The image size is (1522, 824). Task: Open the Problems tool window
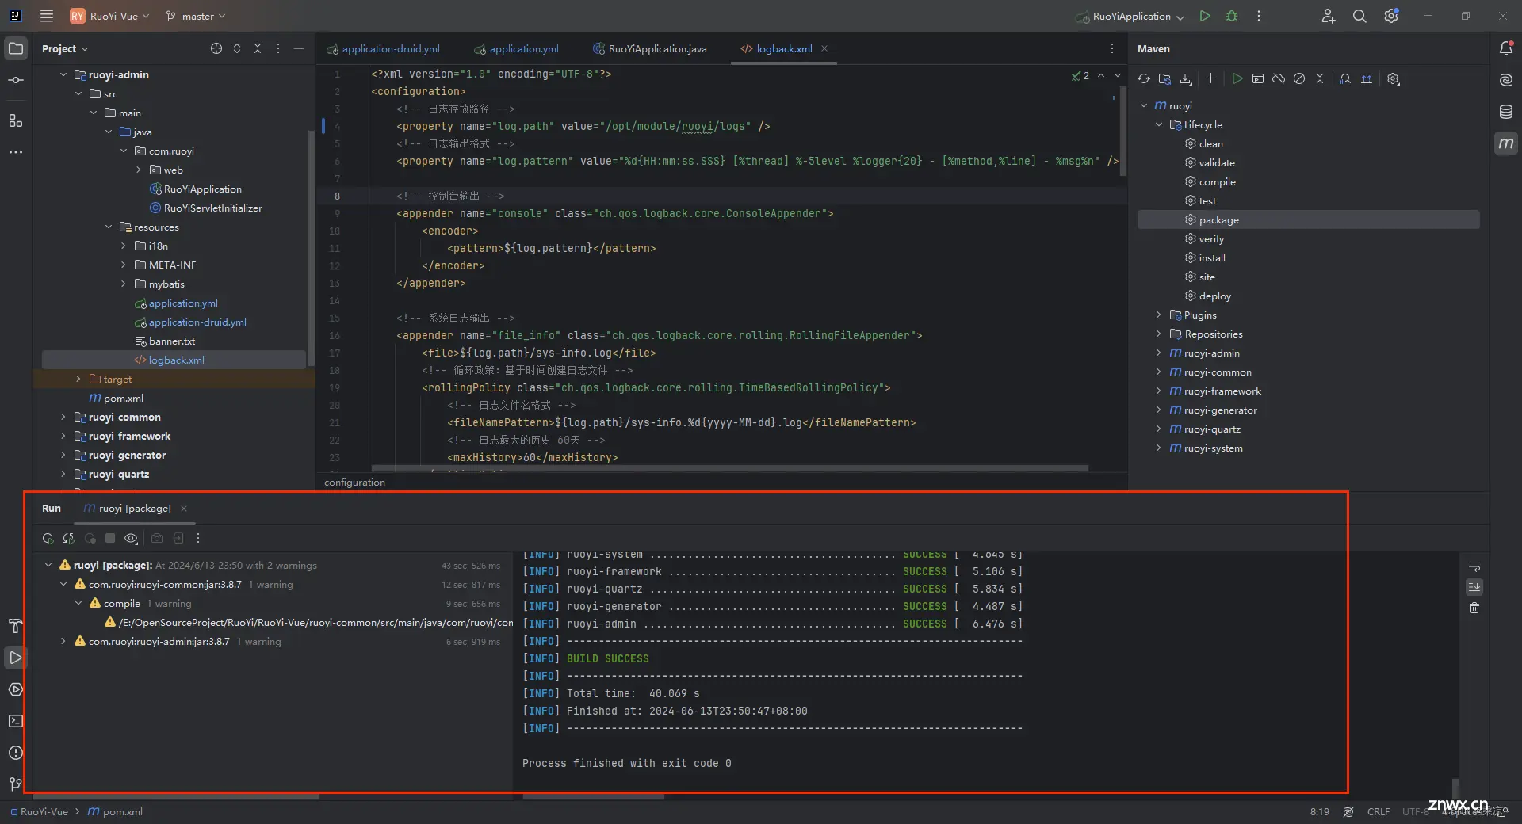pyautogui.click(x=16, y=753)
